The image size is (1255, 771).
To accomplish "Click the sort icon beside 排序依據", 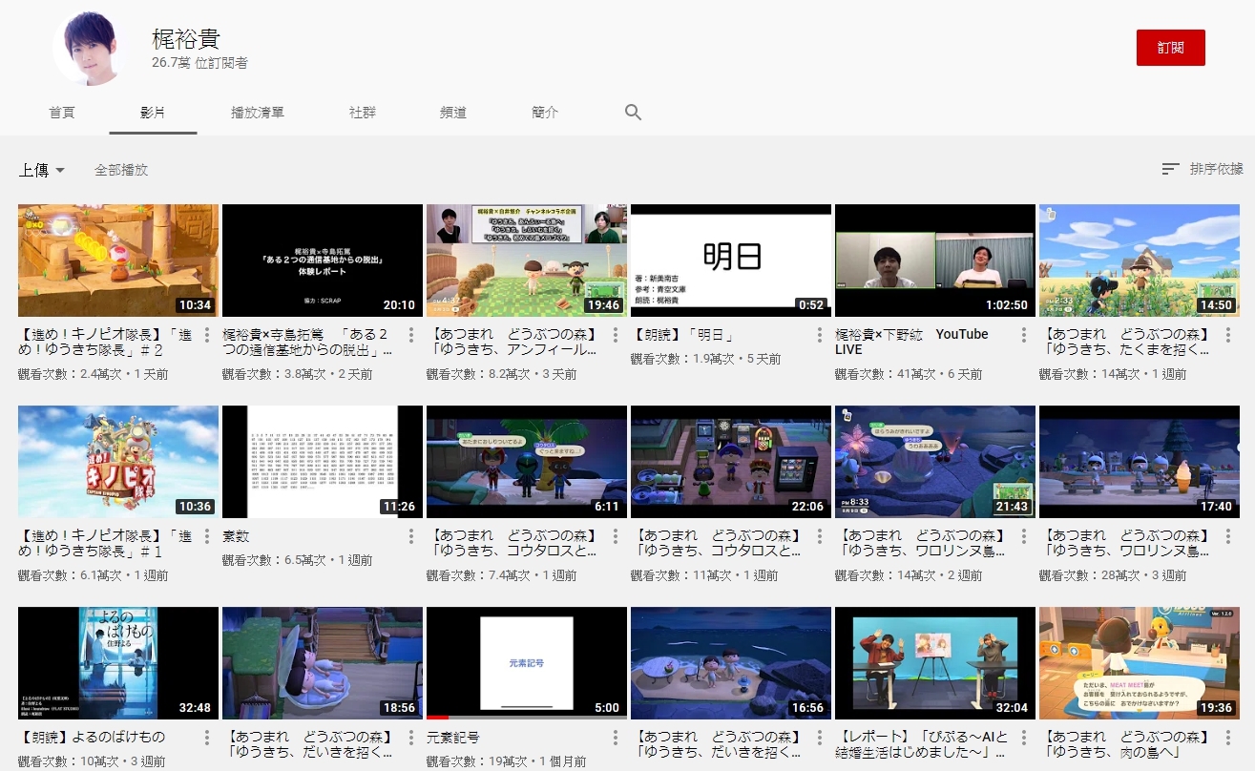I will click(x=1170, y=169).
